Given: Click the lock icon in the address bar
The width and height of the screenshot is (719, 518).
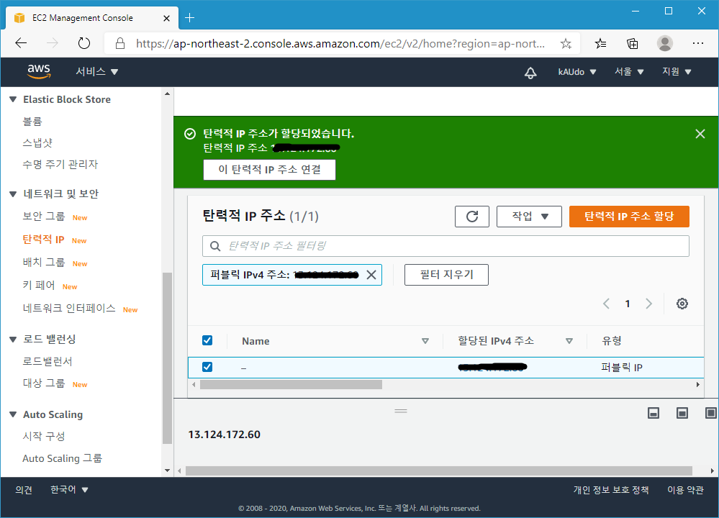Looking at the screenshot, I should pos(120,44).
